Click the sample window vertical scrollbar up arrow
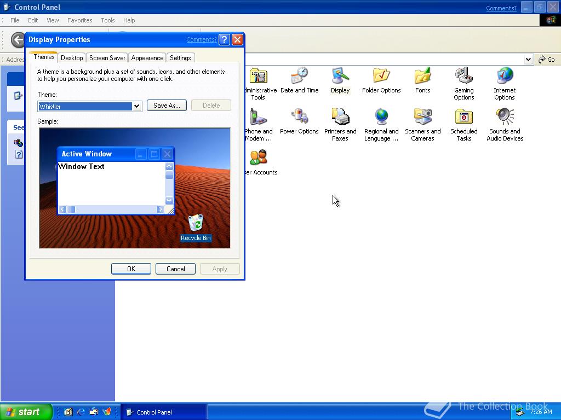Viewport: 561px width, 420px height. (x=169, y=166)
